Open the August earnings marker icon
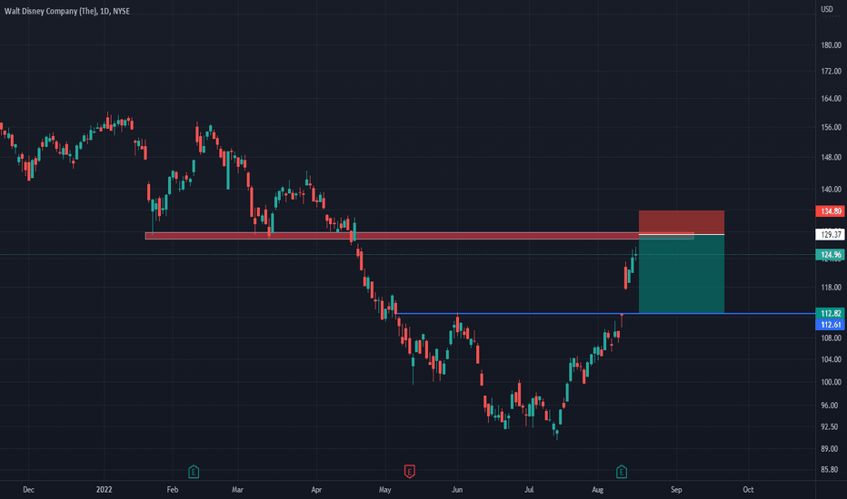The height and width of the screenshot is (499, 847). coord(622,472)
